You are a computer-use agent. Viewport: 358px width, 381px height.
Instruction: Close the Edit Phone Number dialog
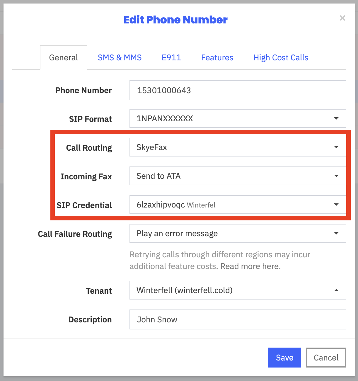pyautogui.click(x=342, y=18)
